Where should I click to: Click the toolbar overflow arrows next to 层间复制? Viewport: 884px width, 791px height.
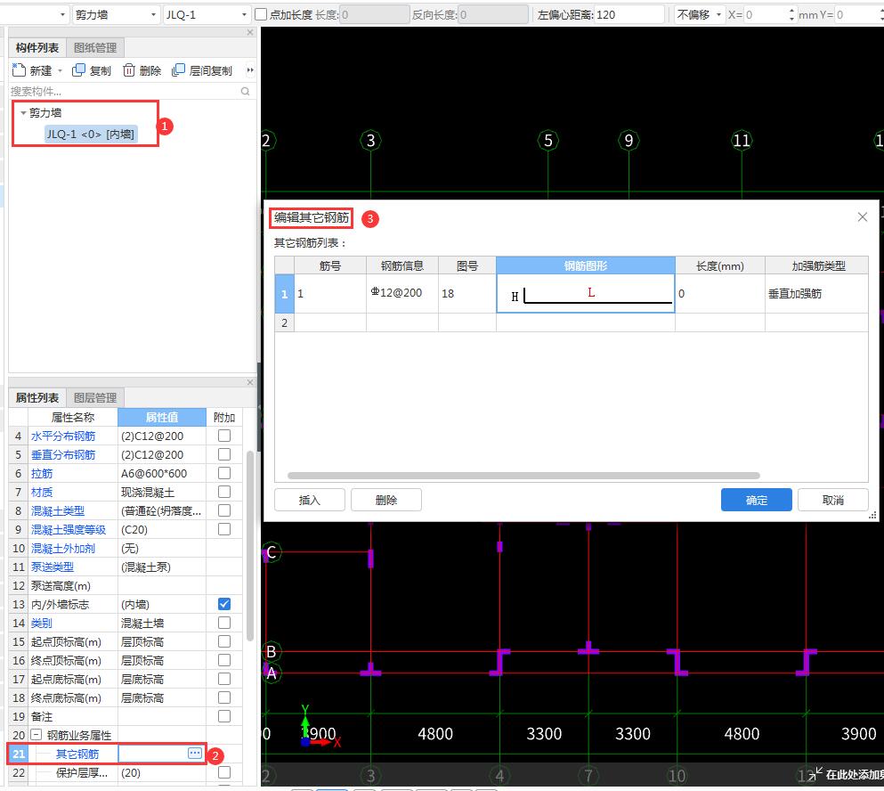coord(250,70)
